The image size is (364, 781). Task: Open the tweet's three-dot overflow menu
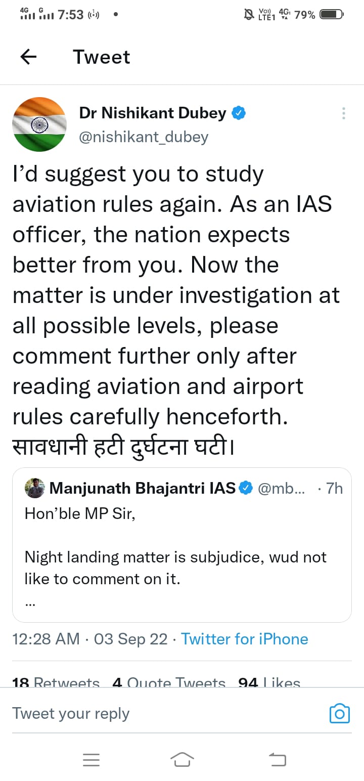point(343,113)
